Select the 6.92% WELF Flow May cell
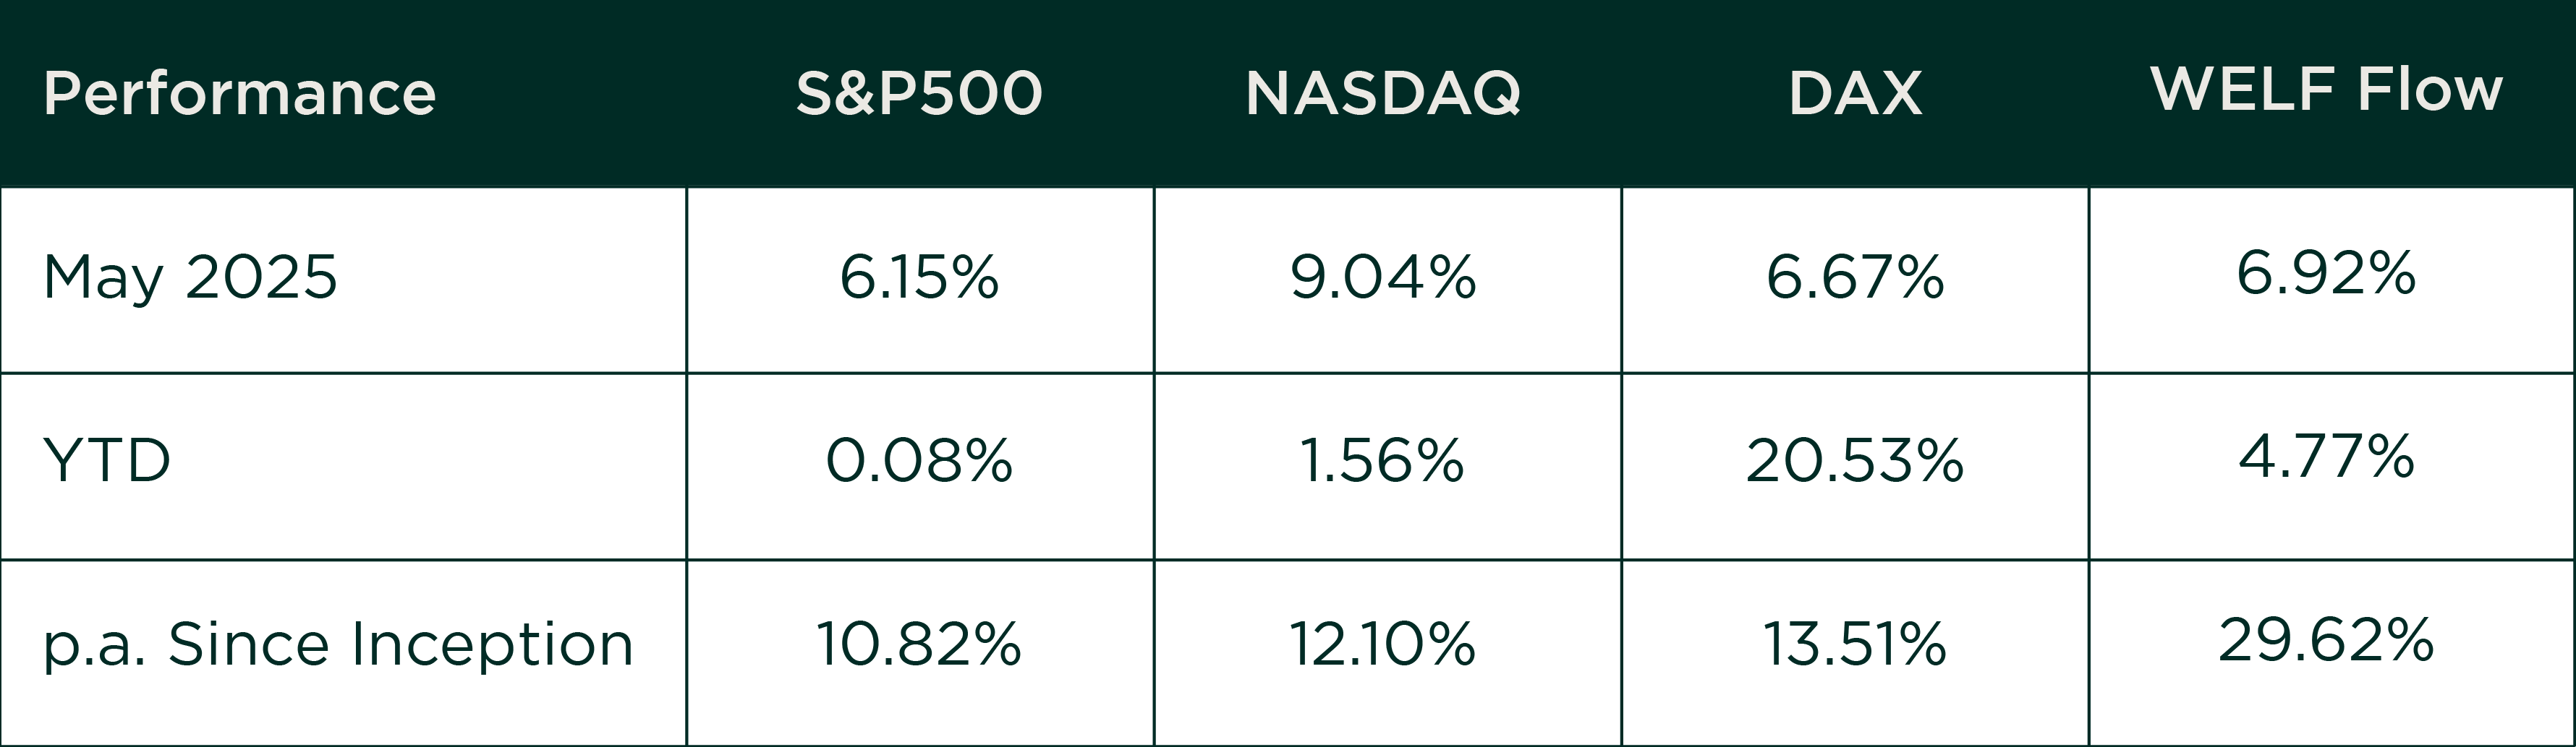The image size is (2576, 747). (x=2326, y=272)
